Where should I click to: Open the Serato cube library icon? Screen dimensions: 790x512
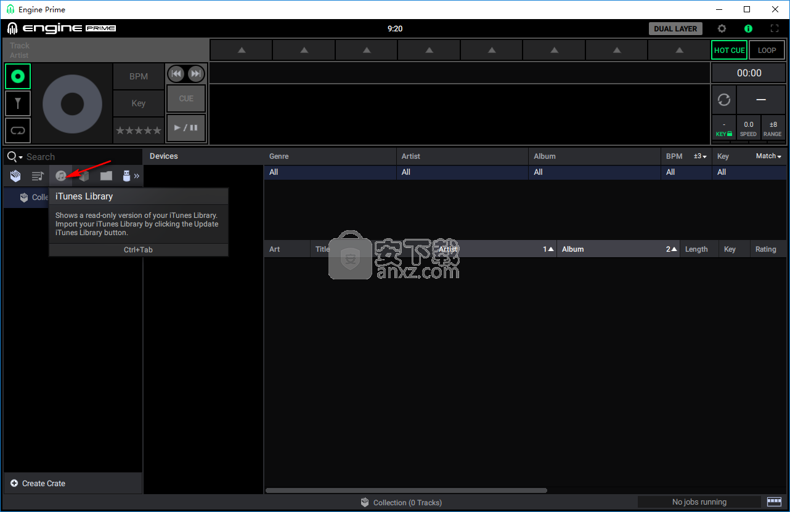[x=84, y=176]
